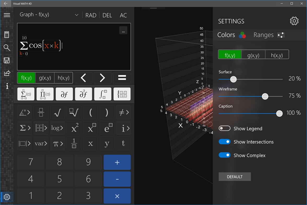Insert the definite integral template
Image resolution: width=307 pixels, height=205 pixels.
(x=103, y=94)
